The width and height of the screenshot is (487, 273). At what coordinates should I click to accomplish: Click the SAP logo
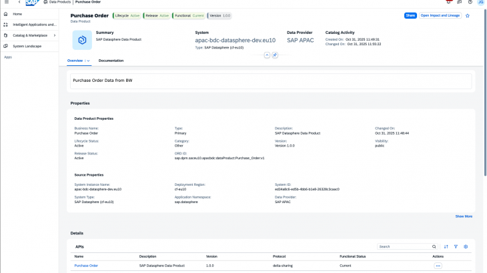[x=32, y=3]
